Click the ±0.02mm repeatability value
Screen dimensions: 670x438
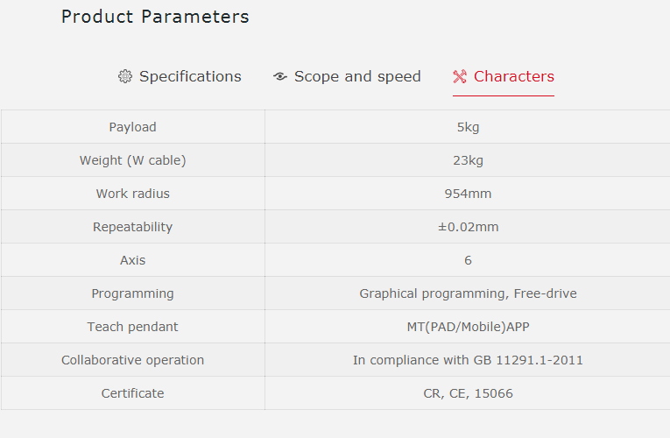[x=468, y=227]
